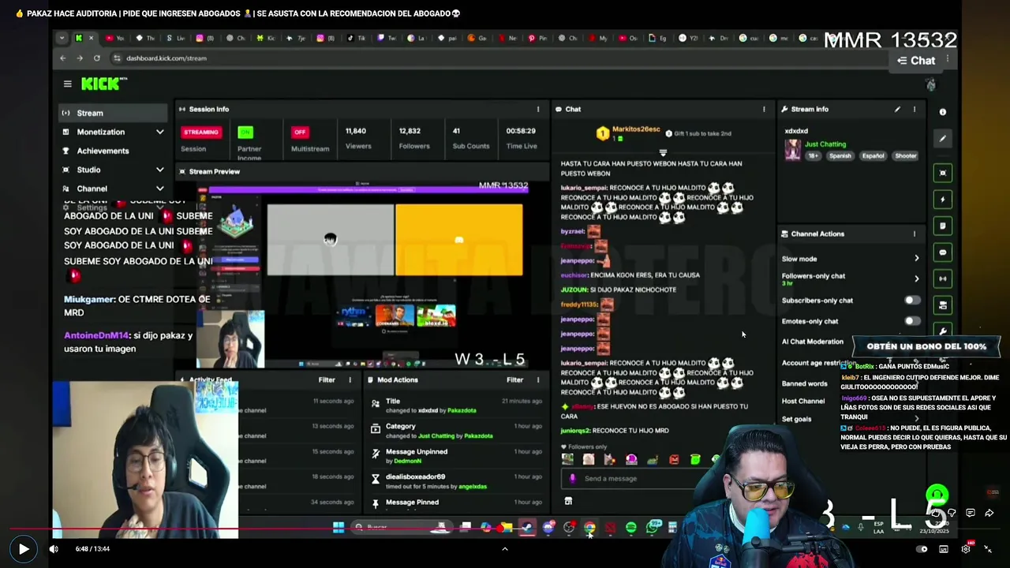The width and height of the screenshot is (1010, 568).
Task: Reload the dashboard page
Action: (x=97, y=58)
